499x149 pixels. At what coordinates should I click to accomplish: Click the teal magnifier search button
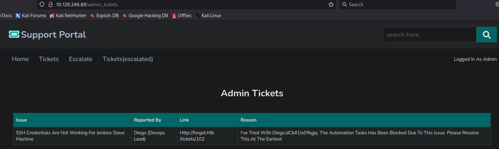tap(486, 35)
